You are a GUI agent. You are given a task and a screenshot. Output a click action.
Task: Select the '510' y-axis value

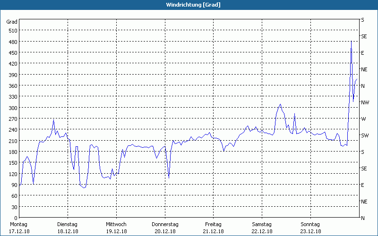click(x=13, y=31)
